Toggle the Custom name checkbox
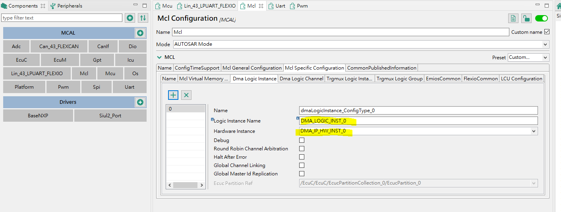The width and height of the screenshot is (561, 212). tap(547, 32)
